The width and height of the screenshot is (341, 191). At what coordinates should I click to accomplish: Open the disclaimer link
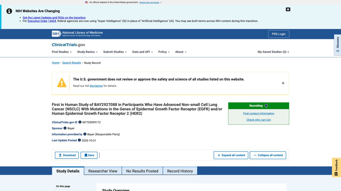click(96, 86)
